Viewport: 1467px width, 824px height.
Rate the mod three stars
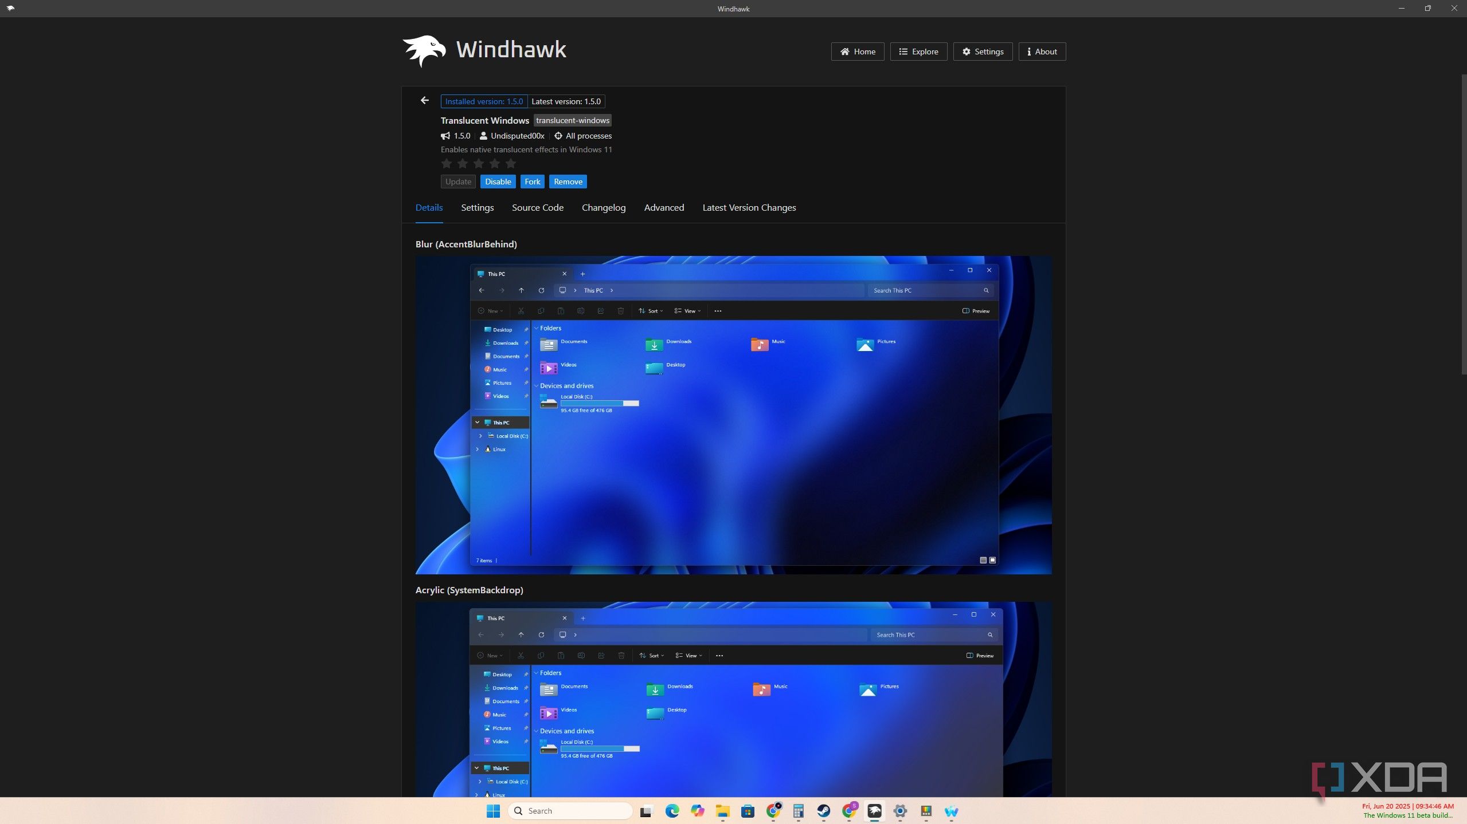tap(479, 164)
